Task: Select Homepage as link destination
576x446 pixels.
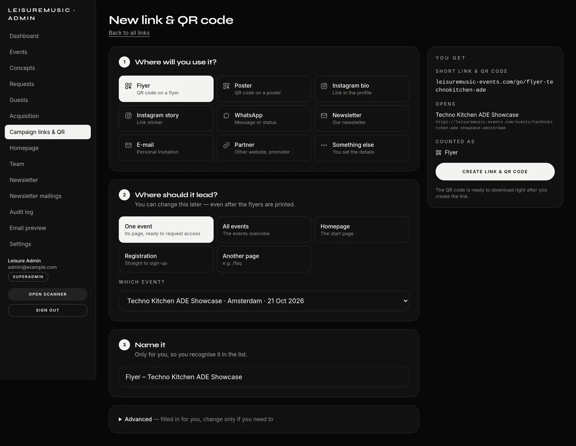Action: click(x=362, y=230)
